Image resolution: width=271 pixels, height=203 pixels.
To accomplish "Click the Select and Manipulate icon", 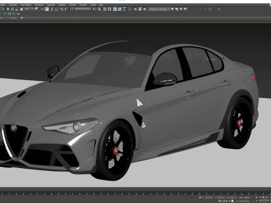I will [42, 9].
